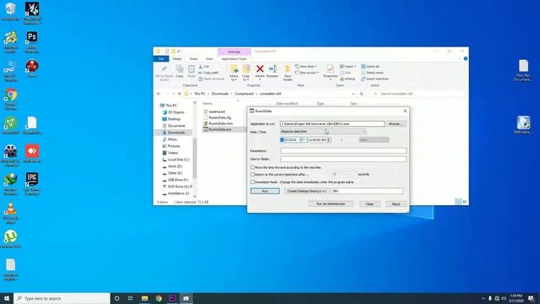Click the up-arrow navigation icon in Explorer

pos(179,94)
